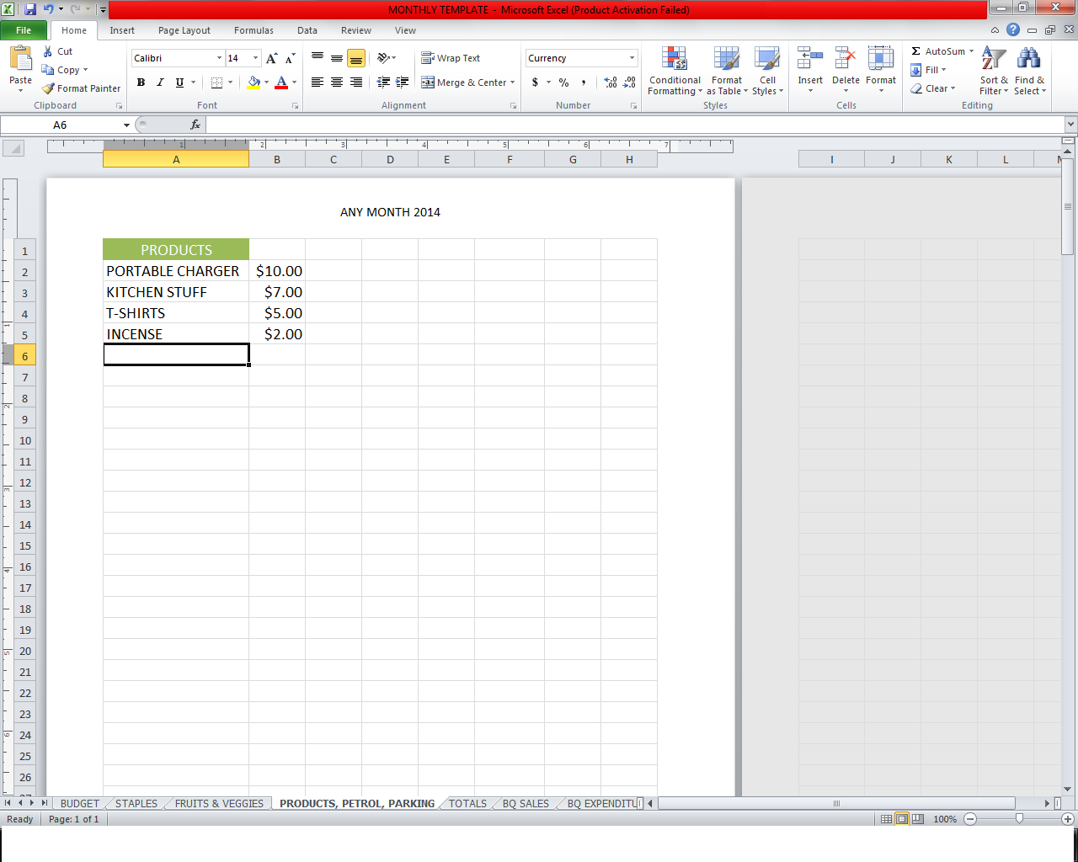Open the Currency number format dropdown
This screenshot has width=1078, height=862.
[632, 58]
